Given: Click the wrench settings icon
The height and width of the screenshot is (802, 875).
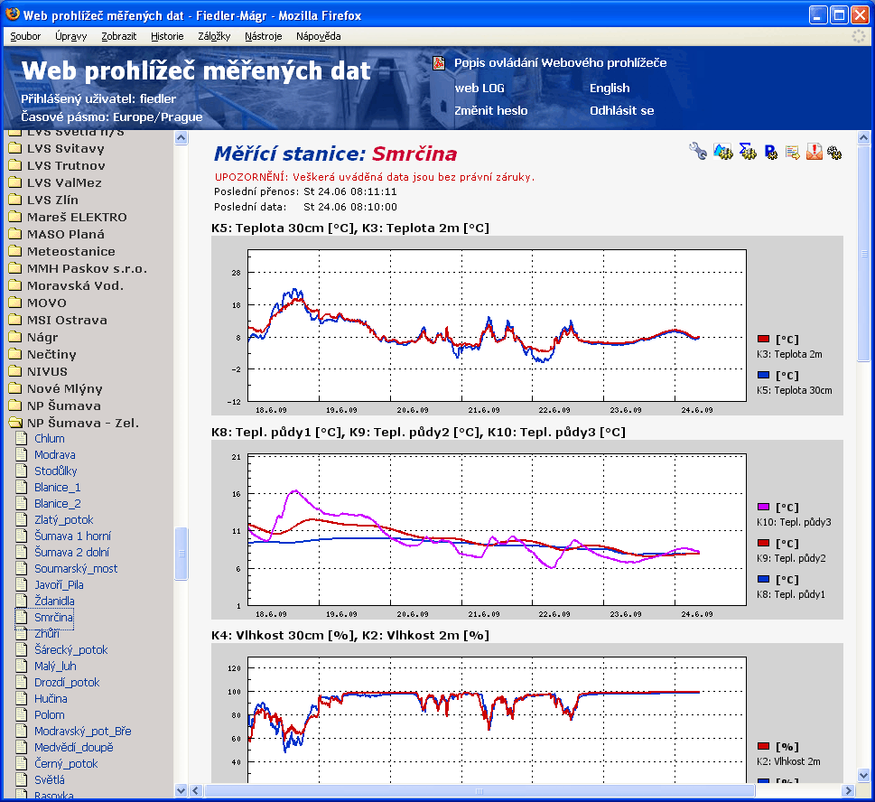Looking at the screenshot, I should pyautogui.click(x=698, y=152).
